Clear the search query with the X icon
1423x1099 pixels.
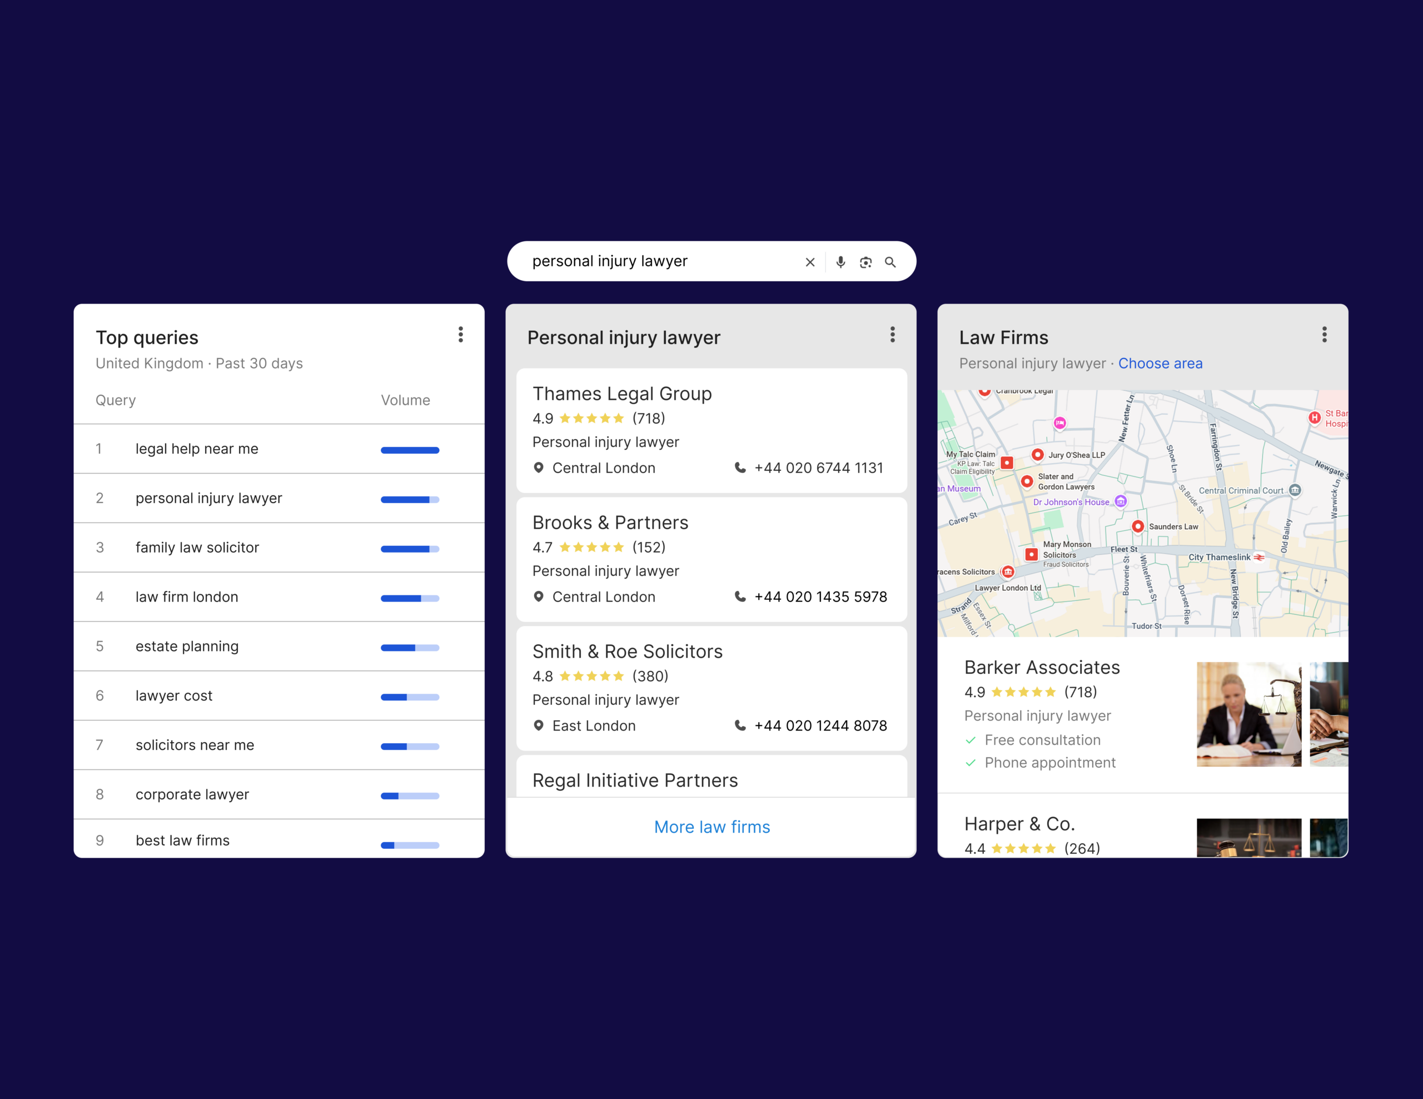click(809, 261)
